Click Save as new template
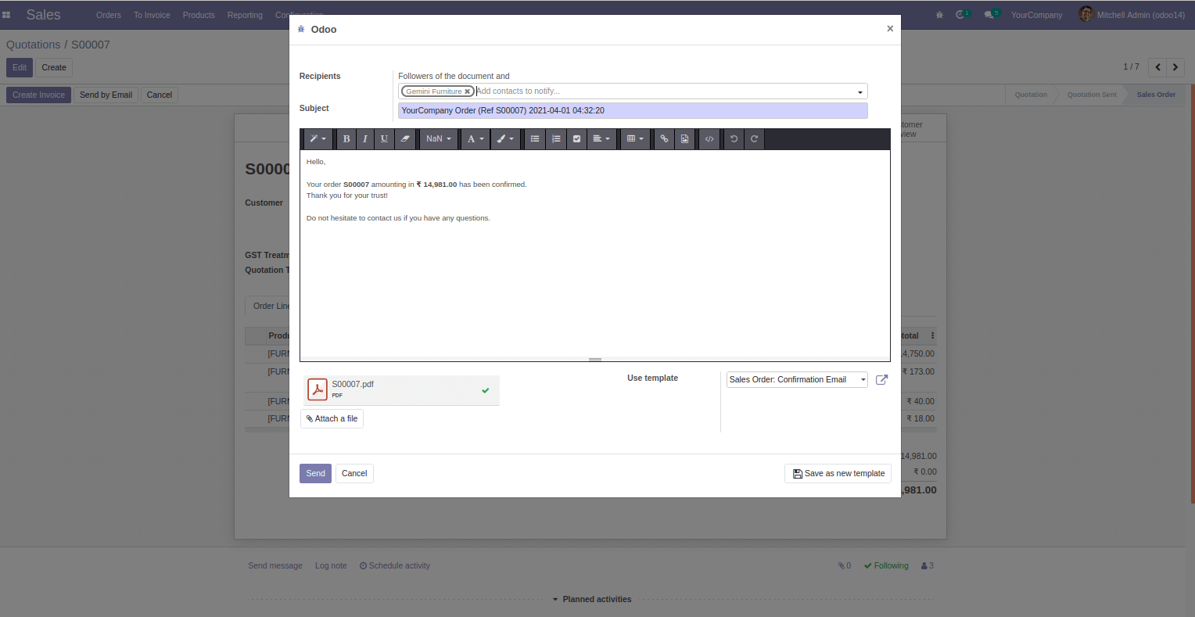The height and width of the screenshot is (617, 1195). (838, 474)
